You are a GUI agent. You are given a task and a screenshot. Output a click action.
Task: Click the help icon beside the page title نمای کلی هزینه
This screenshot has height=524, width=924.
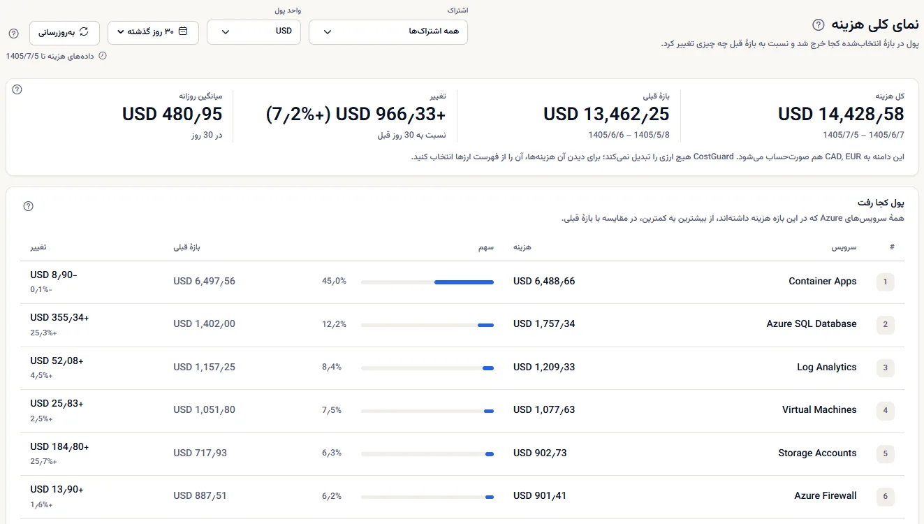click(819, 25)
